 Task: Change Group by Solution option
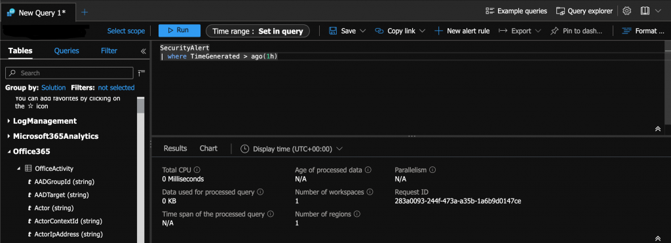click(54, 87)
